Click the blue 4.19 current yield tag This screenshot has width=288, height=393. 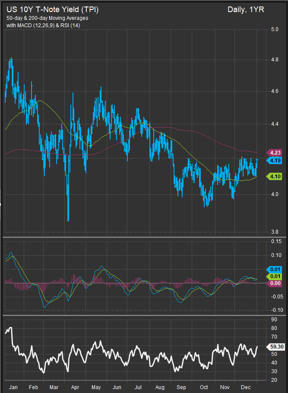[x=275, y=161]
